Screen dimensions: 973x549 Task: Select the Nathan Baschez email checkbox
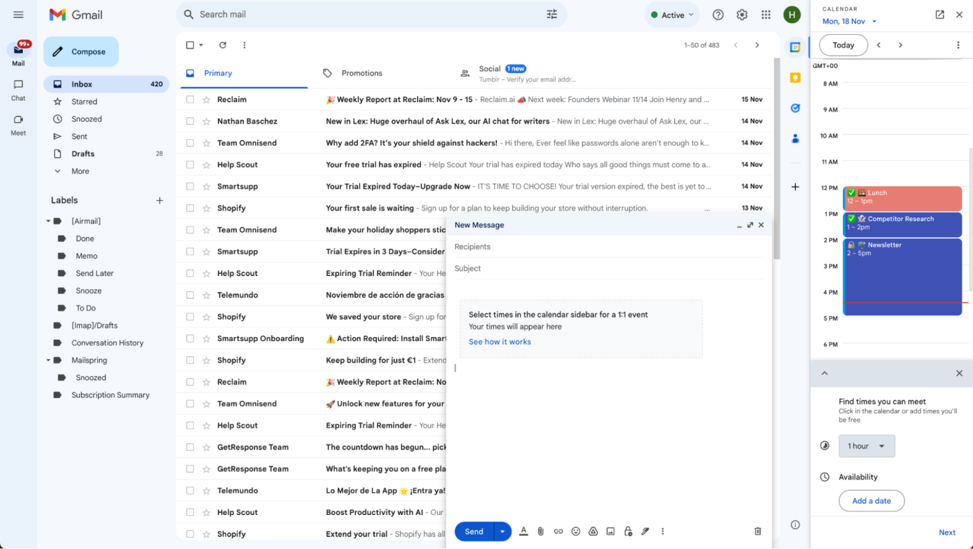click(190, 121)
